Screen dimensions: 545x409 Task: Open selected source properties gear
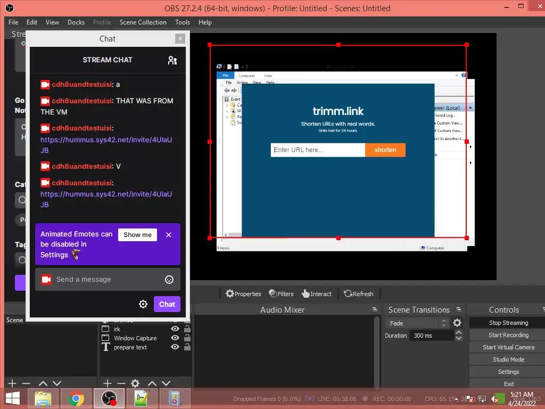click(x=135, y=383)
